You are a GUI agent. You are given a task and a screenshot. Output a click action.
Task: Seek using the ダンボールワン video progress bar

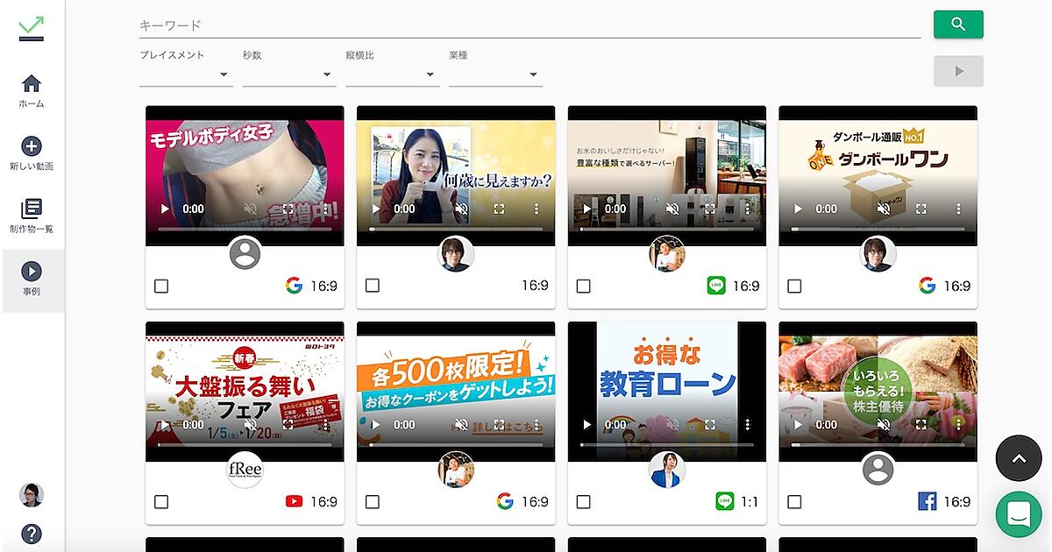click(x=878, y=229)
